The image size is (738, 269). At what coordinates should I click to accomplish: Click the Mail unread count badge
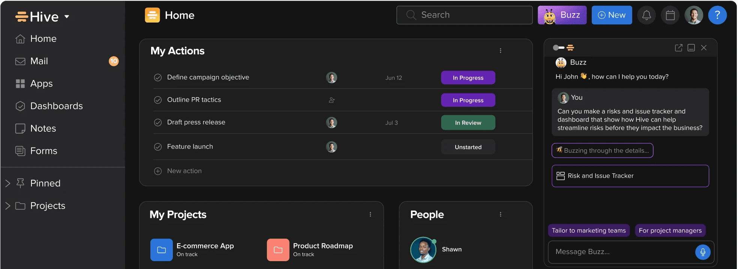coord(114,61)
